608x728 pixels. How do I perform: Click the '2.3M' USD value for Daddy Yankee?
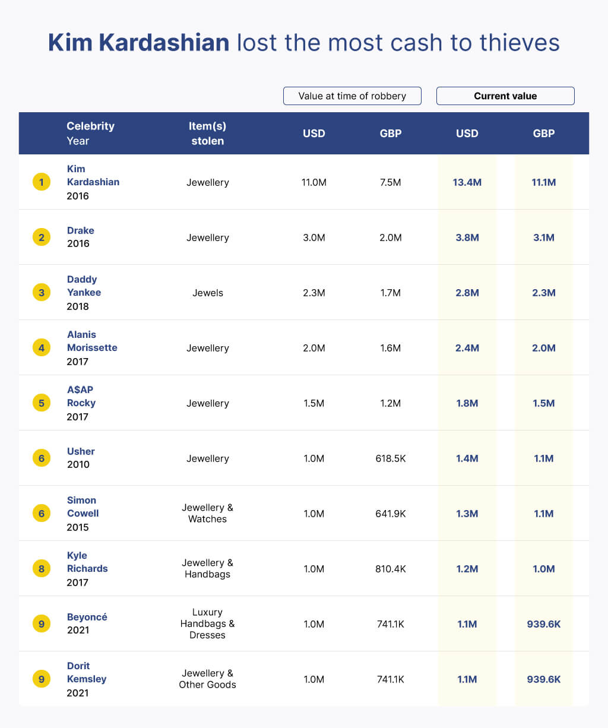314,293
